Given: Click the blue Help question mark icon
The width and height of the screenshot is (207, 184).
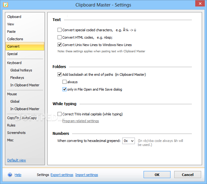Looking at the screenshot, I should [x=10, y=175].
